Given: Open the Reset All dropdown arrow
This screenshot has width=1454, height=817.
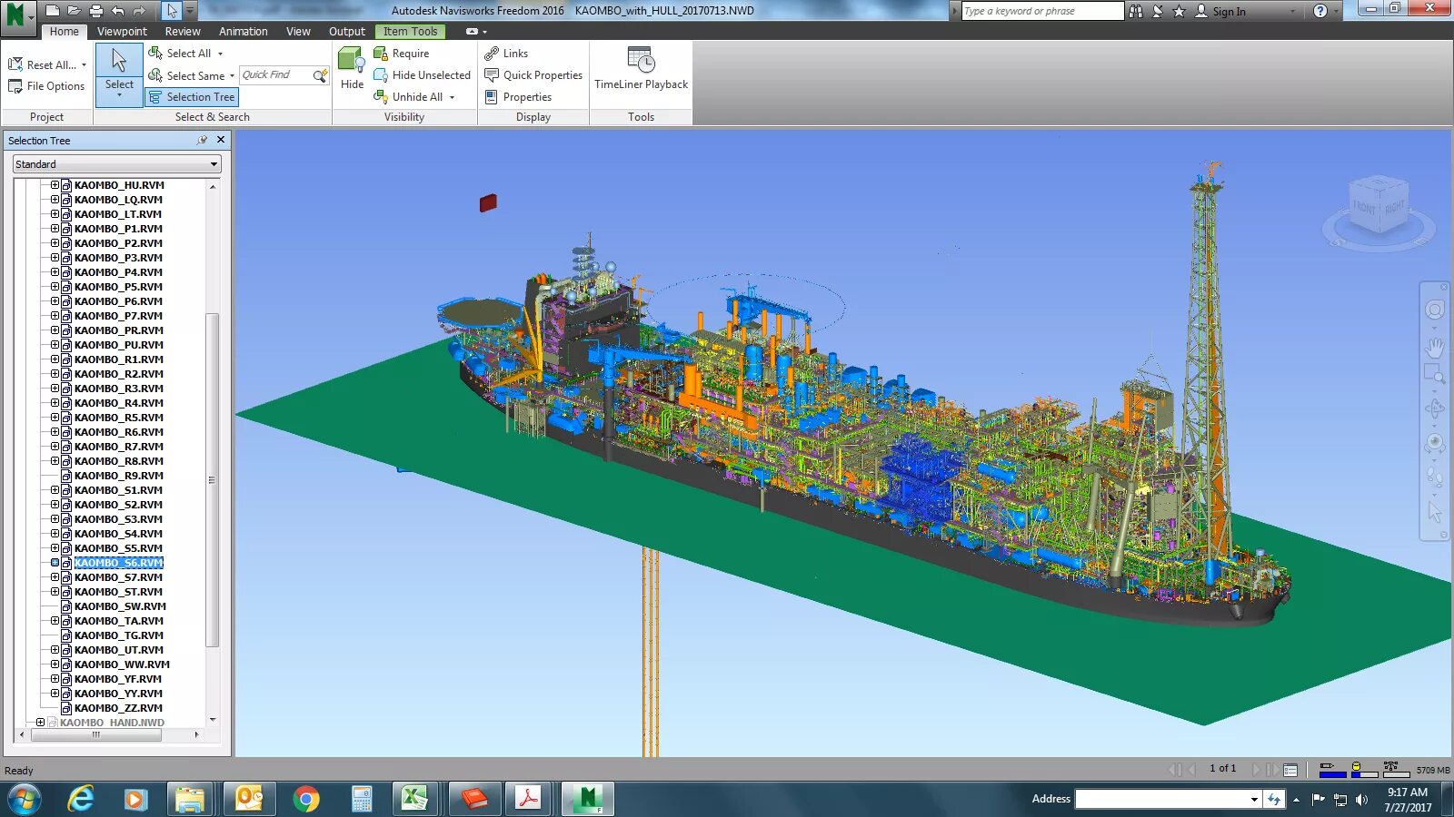Looking at the screenshot, I should pyautogui.click(x=84, y=64).
